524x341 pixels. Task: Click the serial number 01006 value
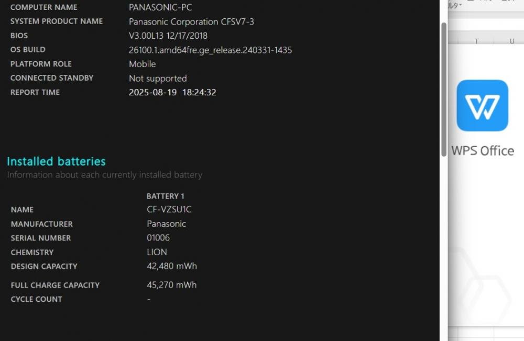click(158, 238)
